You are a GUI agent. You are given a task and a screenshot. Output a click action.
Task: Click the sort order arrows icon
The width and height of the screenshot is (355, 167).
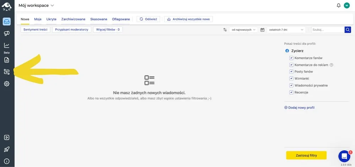point(225,29)
